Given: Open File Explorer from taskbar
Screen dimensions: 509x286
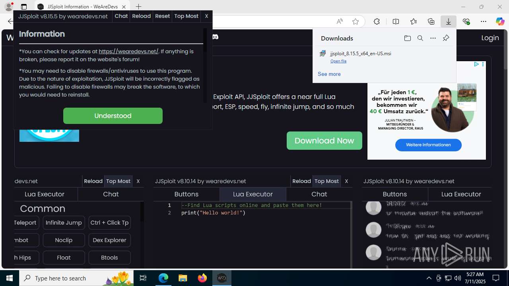Looking at the screenshot, I should point(183,278).
